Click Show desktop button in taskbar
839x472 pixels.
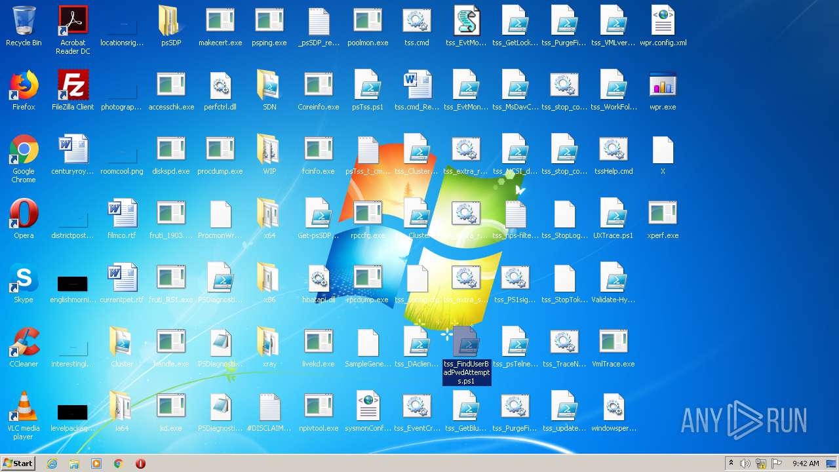point(832,463)
